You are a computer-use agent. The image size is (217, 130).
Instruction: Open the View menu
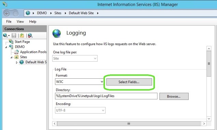(x=20, y=22)
